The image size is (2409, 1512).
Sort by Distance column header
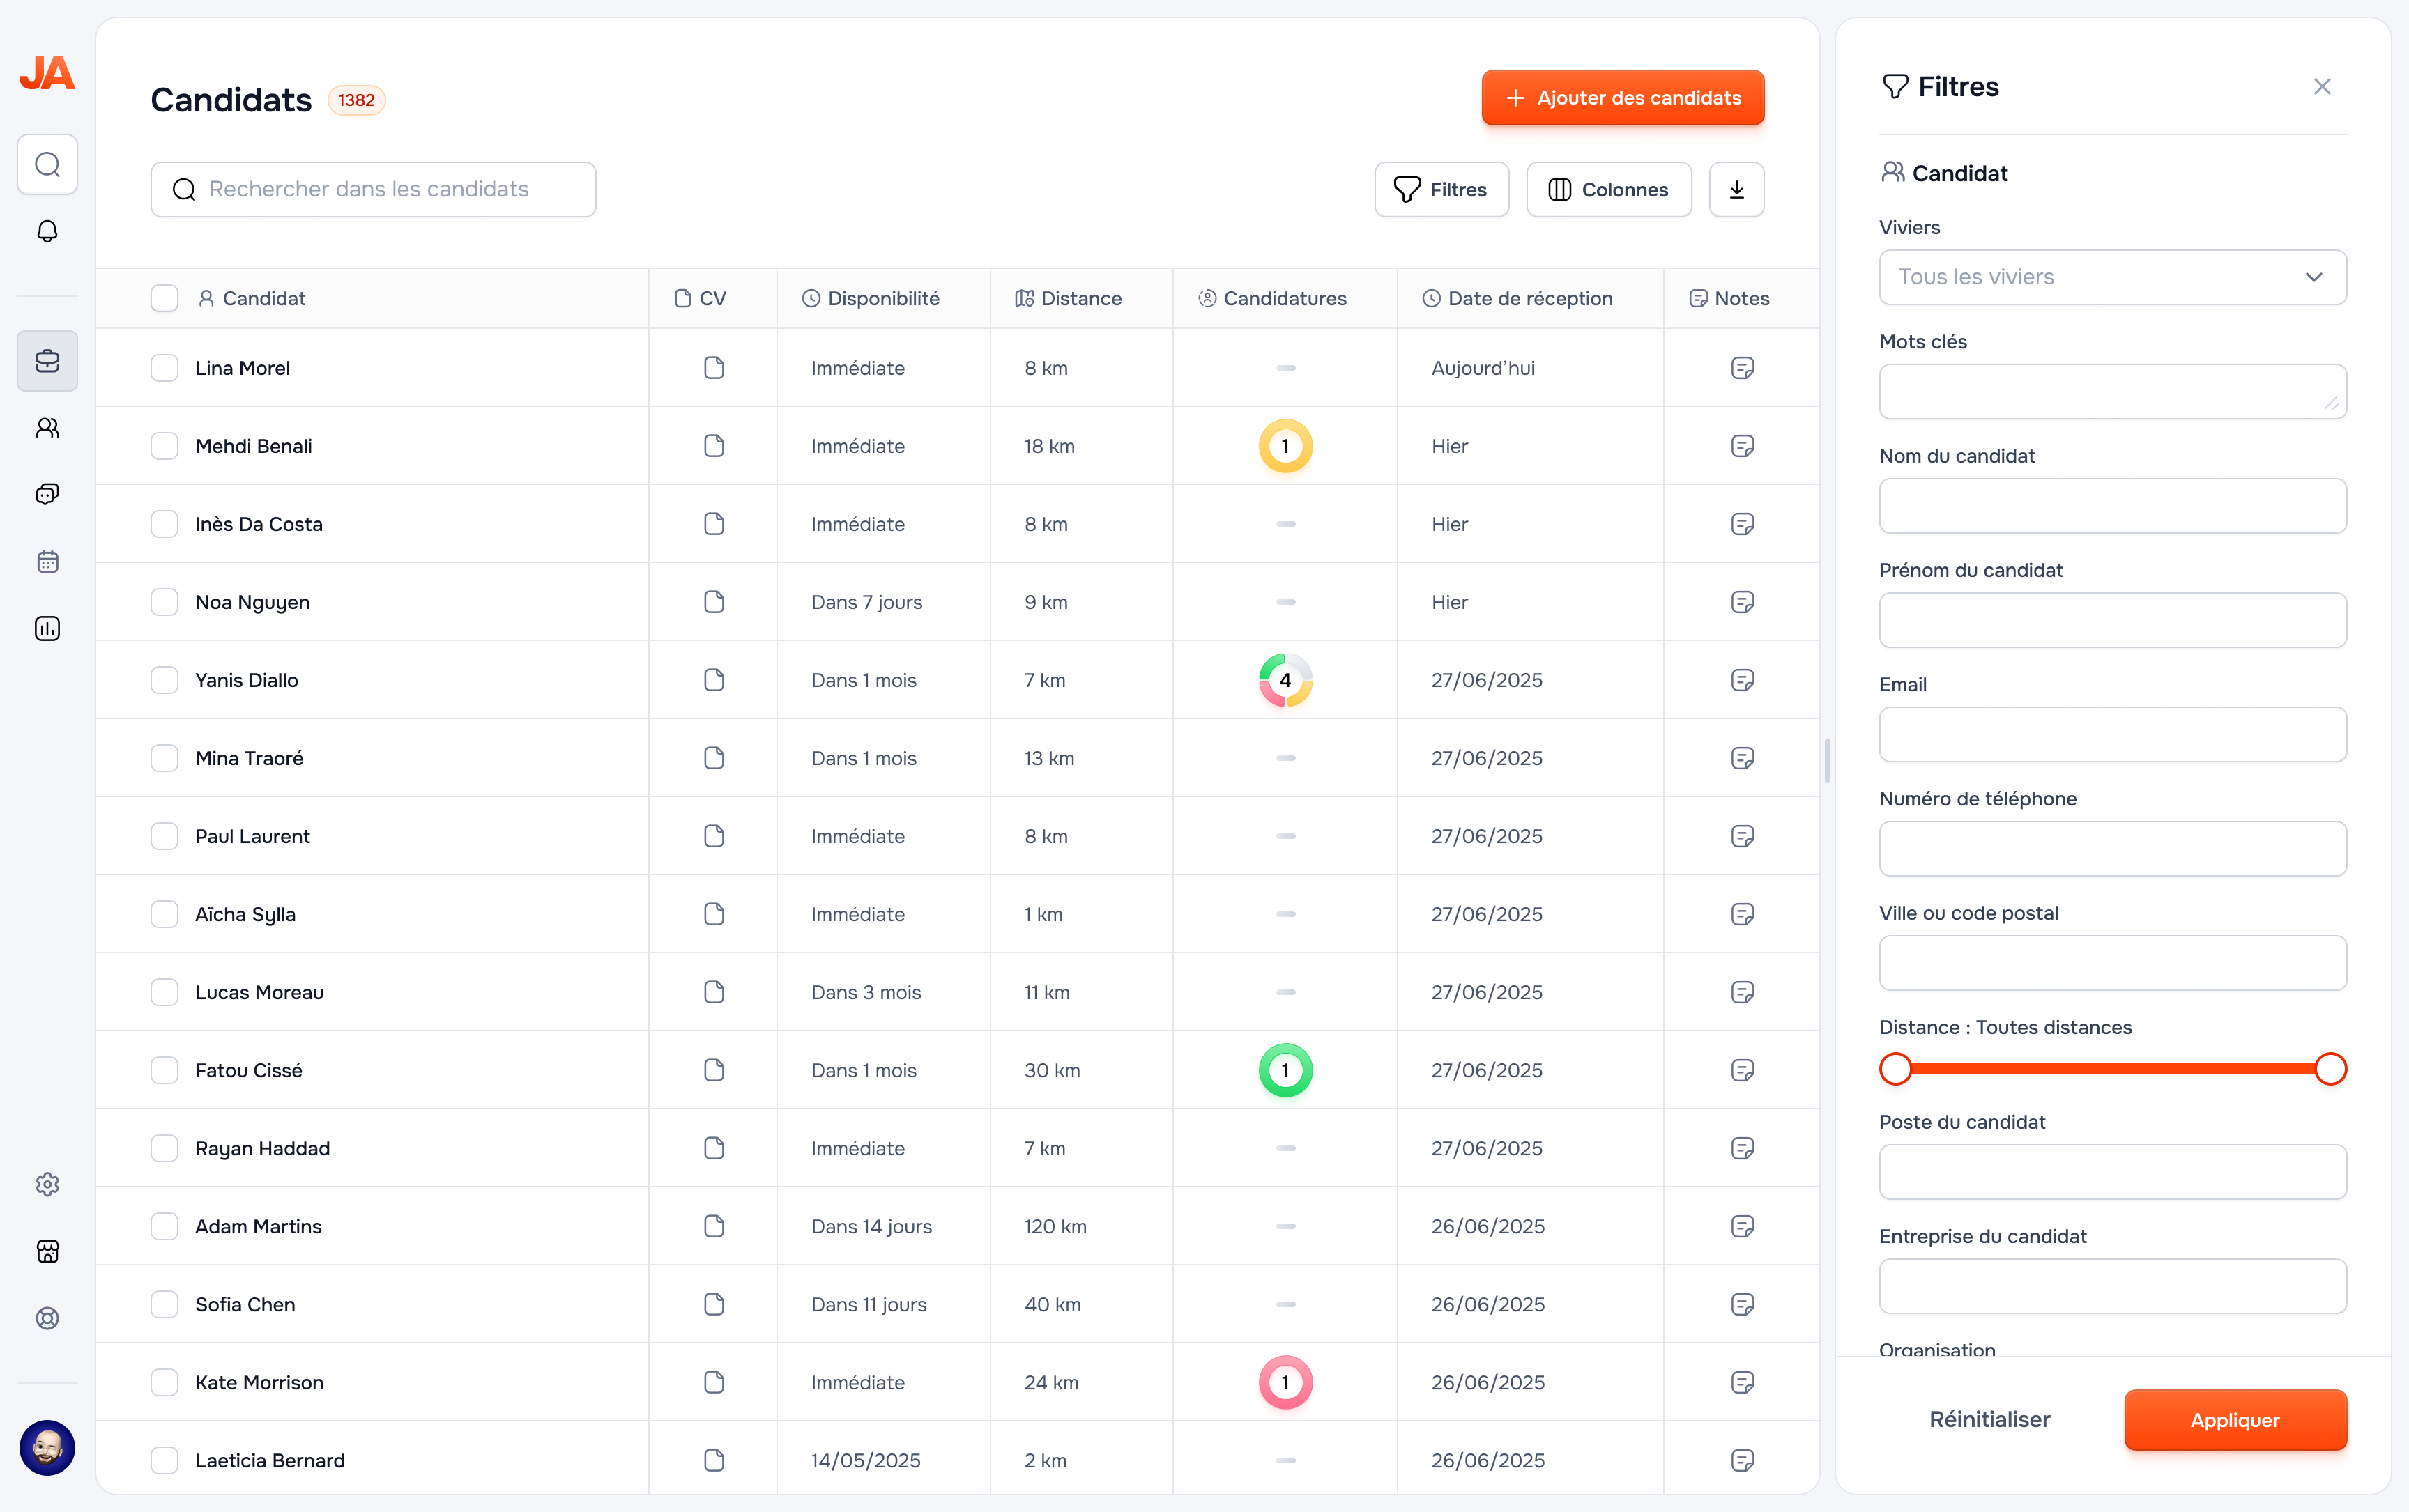[1080, 298]
